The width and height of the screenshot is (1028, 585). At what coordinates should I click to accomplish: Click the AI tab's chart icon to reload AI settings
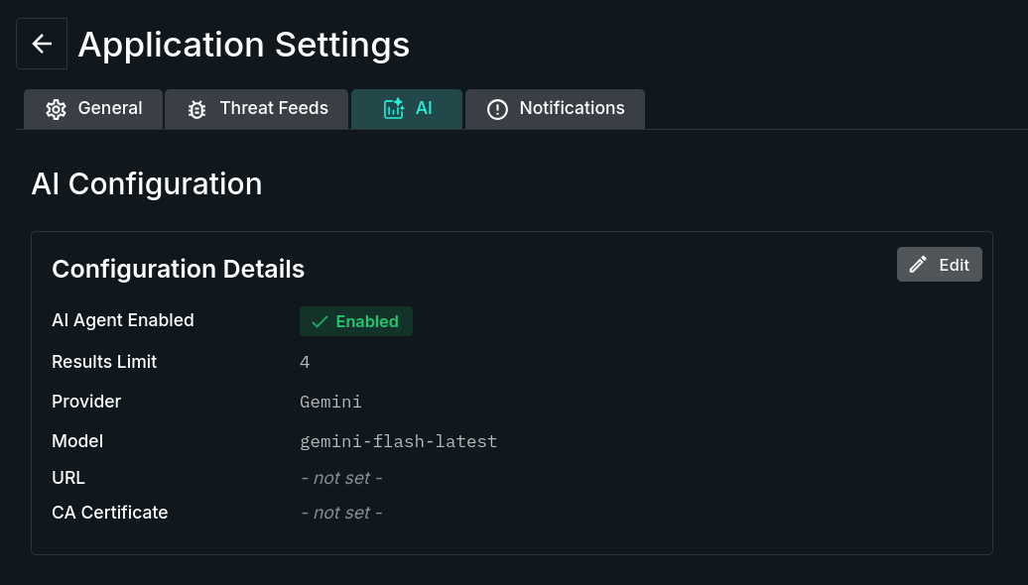pyautogui.click(x=394, y=108)
